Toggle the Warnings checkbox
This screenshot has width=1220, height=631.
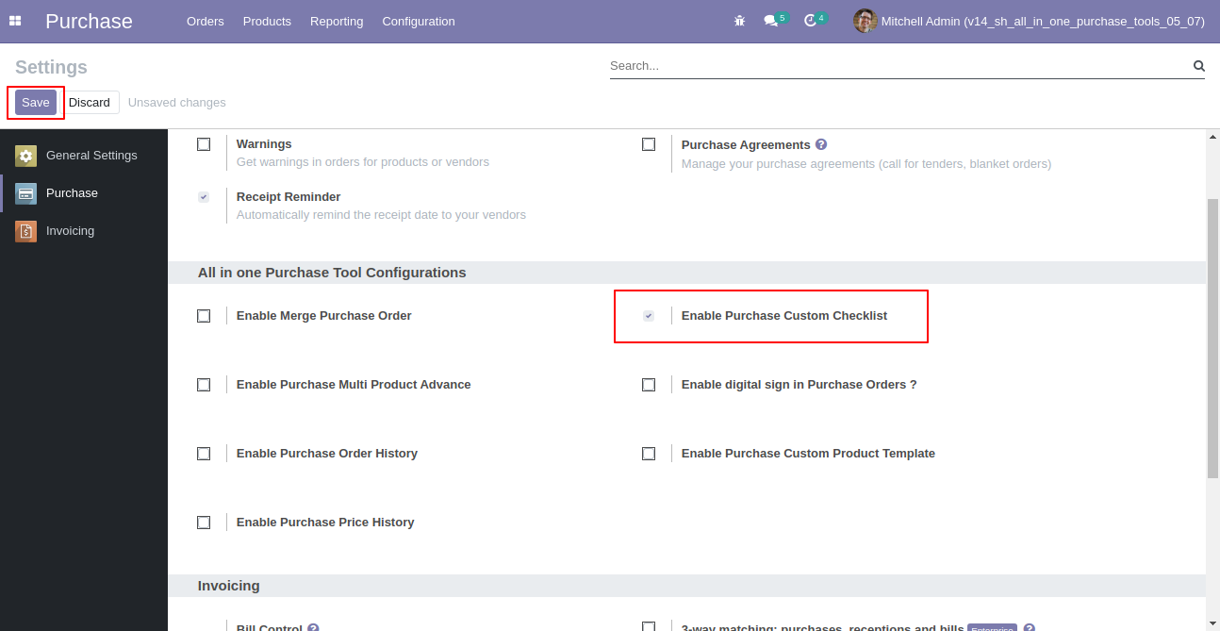click(204, 144)
